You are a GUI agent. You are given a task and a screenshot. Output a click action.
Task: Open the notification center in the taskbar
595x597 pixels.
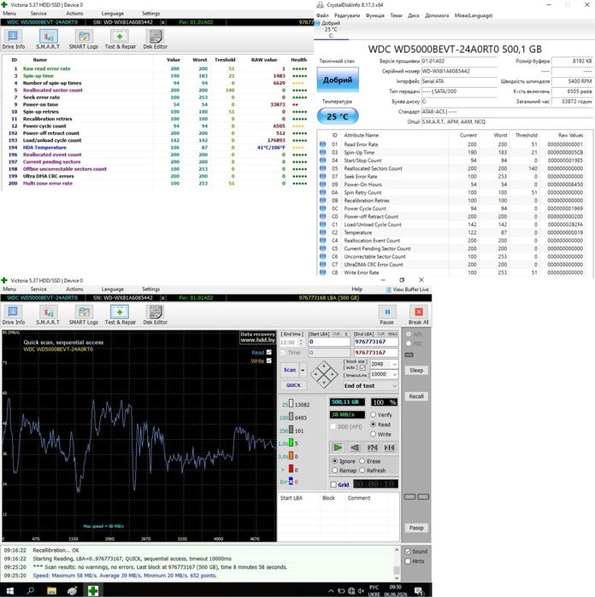pyautogui.click(x=419, y=591)
